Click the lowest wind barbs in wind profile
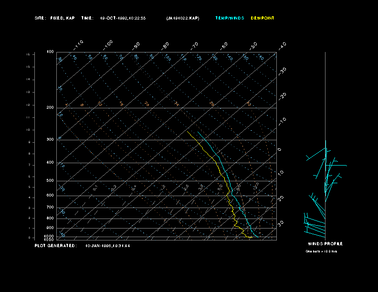The image size is (378, 292). click(315, 230)
